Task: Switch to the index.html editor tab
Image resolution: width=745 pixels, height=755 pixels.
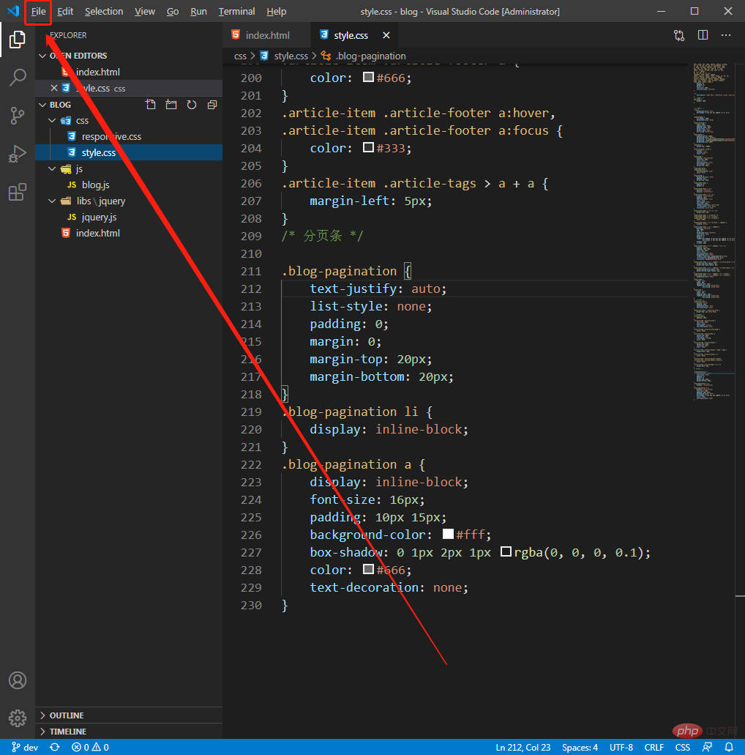Action: point(266,35)
